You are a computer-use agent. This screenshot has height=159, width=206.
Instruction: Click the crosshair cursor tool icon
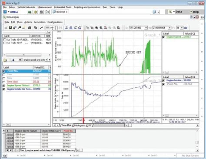point(52,28)
